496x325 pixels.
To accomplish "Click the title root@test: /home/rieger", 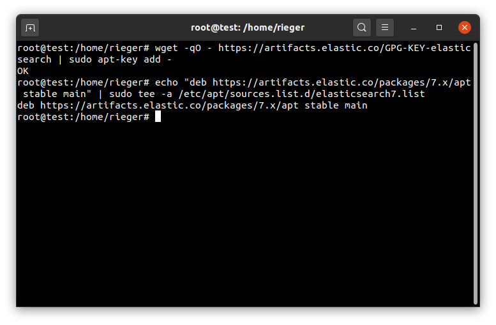I will (248, 28).
